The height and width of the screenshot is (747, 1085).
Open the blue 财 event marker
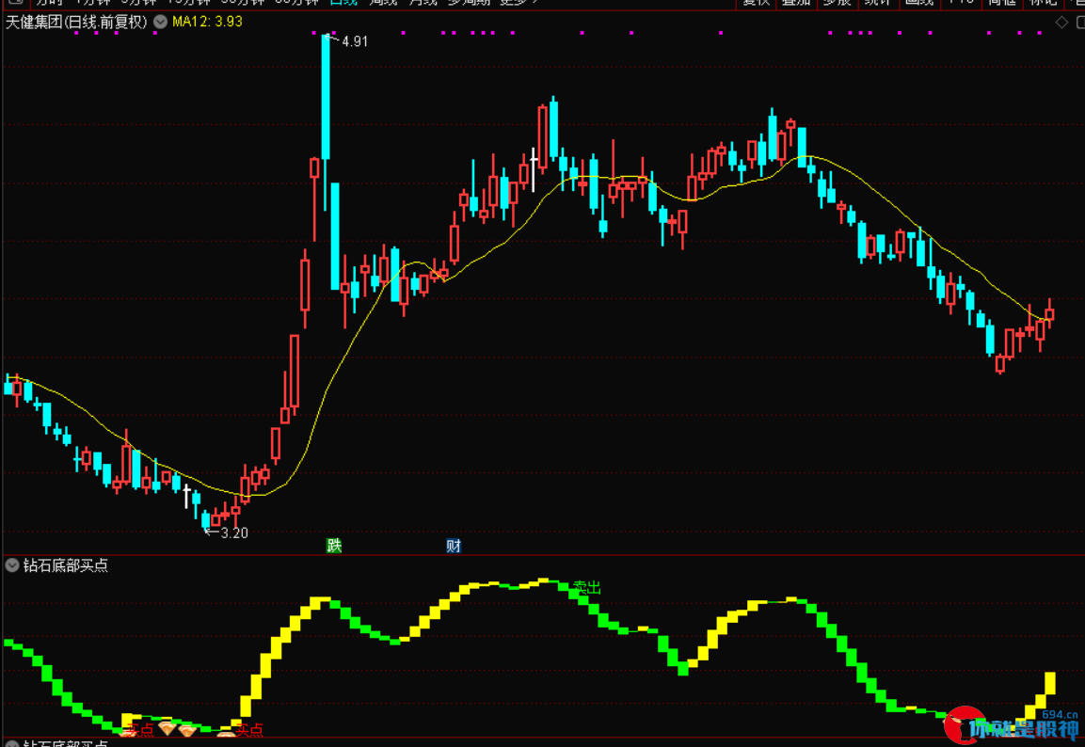pyautogui.click(x=454, y=546)
